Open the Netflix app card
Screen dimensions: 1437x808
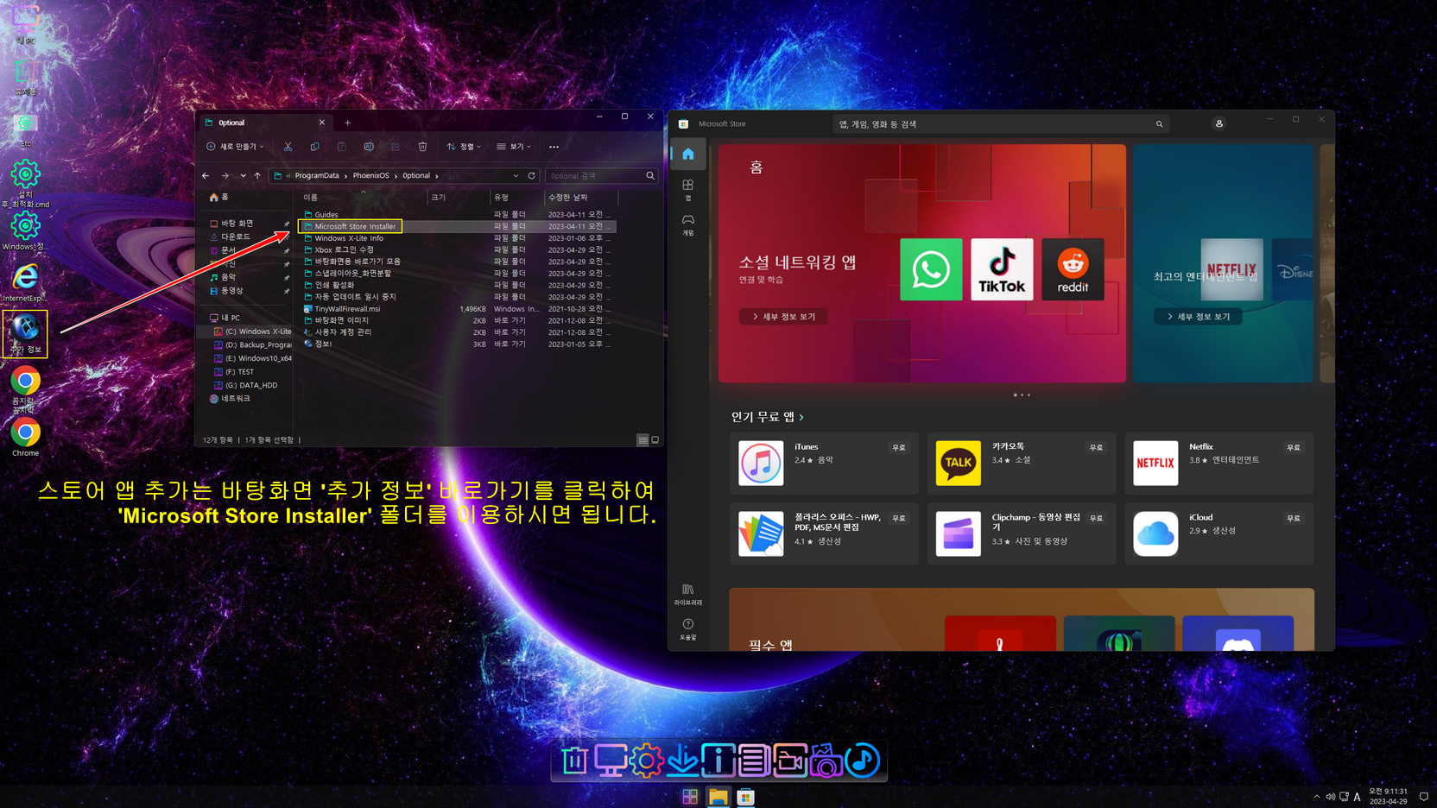1219,464
